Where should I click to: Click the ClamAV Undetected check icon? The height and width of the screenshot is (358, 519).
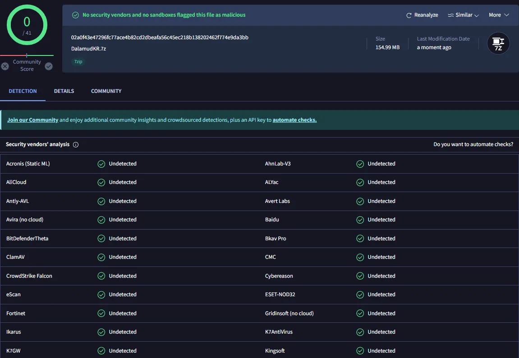pos(101,257)
